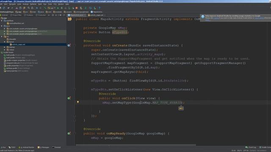This screenshot has width=271, height=152.
Task: Click the example breadcrumb folder
Action: pyautogui.click(x=58, y=12)
